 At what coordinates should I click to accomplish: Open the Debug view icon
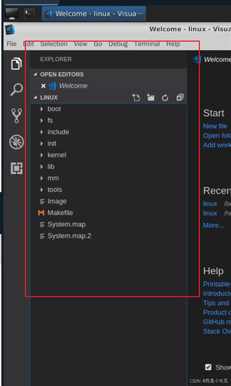pyautogui.click(x=17, y=142)
